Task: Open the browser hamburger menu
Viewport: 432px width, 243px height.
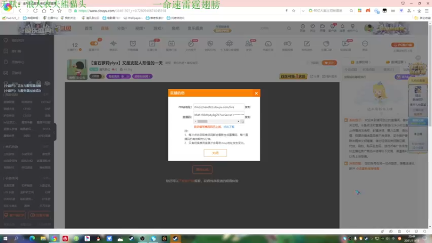Action: 427,11
